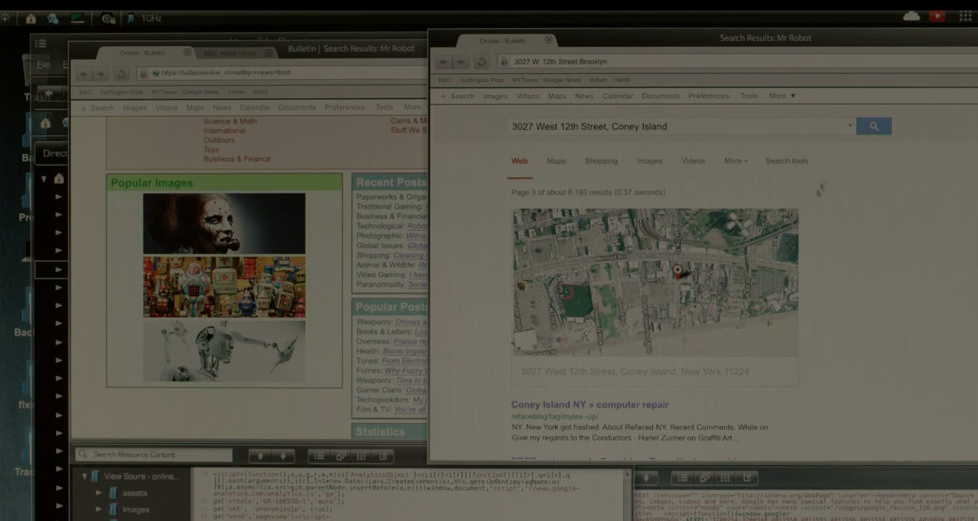The width and height of the screenshot is (978, 521).
Task: Open the robot face image in Popular Images
Action: click(x=224, y=223)
